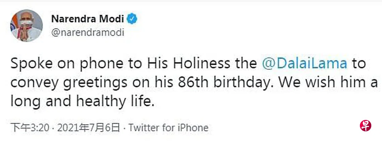Open the Twitter for iPhone source link
The width and height of the screenshot is (382, 142).
pyautogui.click(x=168, y=128)
